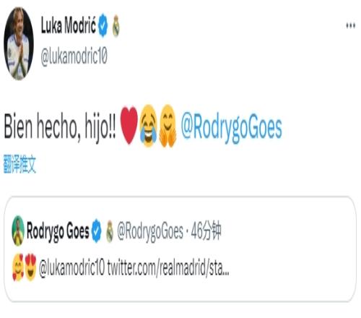This screenshot has height=318, width=361.
Task: Click the Rodrygo Goes name in quoted tweet
Action: pos(58,231)
